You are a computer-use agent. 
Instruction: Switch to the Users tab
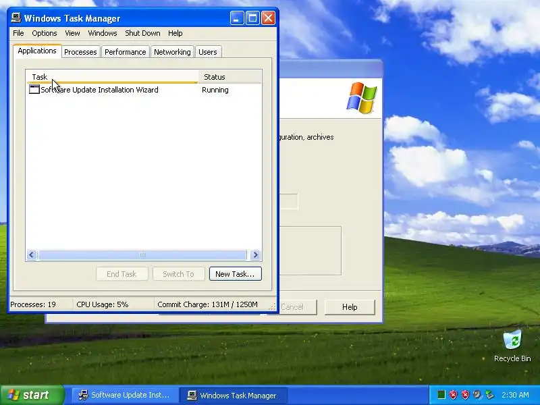pyautogui.click(x=208, y=52)
